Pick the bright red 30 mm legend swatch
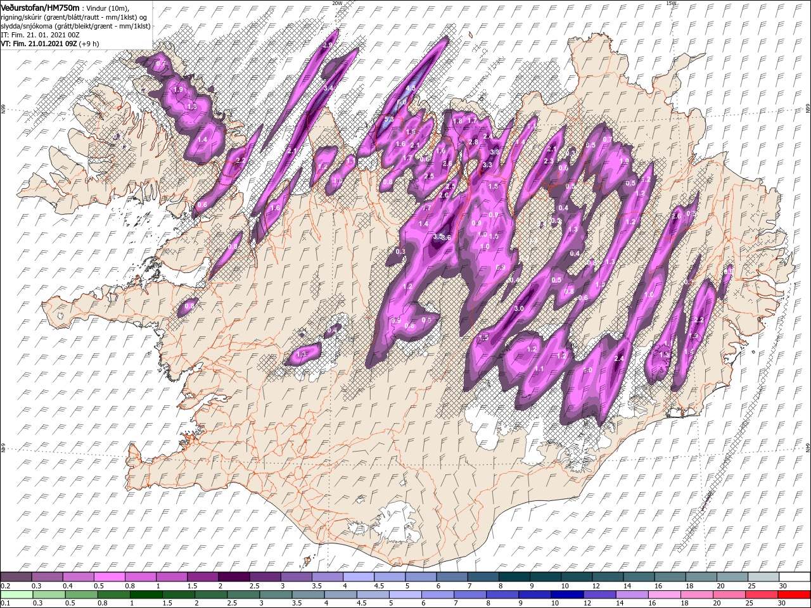Screen dimensions: 811x608 click(793, 595)
